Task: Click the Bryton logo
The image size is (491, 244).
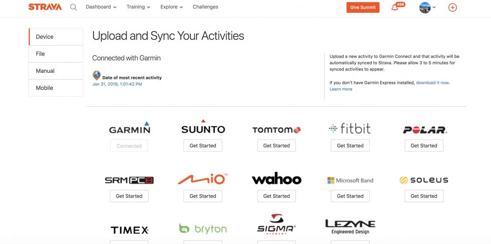Action: (203, 228)
